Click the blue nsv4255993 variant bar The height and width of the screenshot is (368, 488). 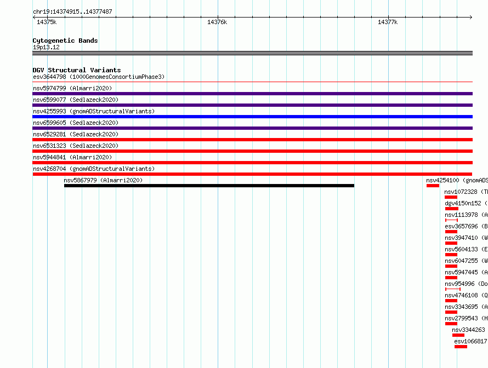click(x=252, y=117)
